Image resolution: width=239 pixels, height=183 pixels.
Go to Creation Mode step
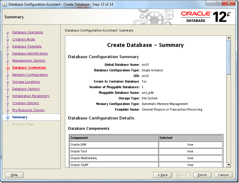(x=24, y=39)
